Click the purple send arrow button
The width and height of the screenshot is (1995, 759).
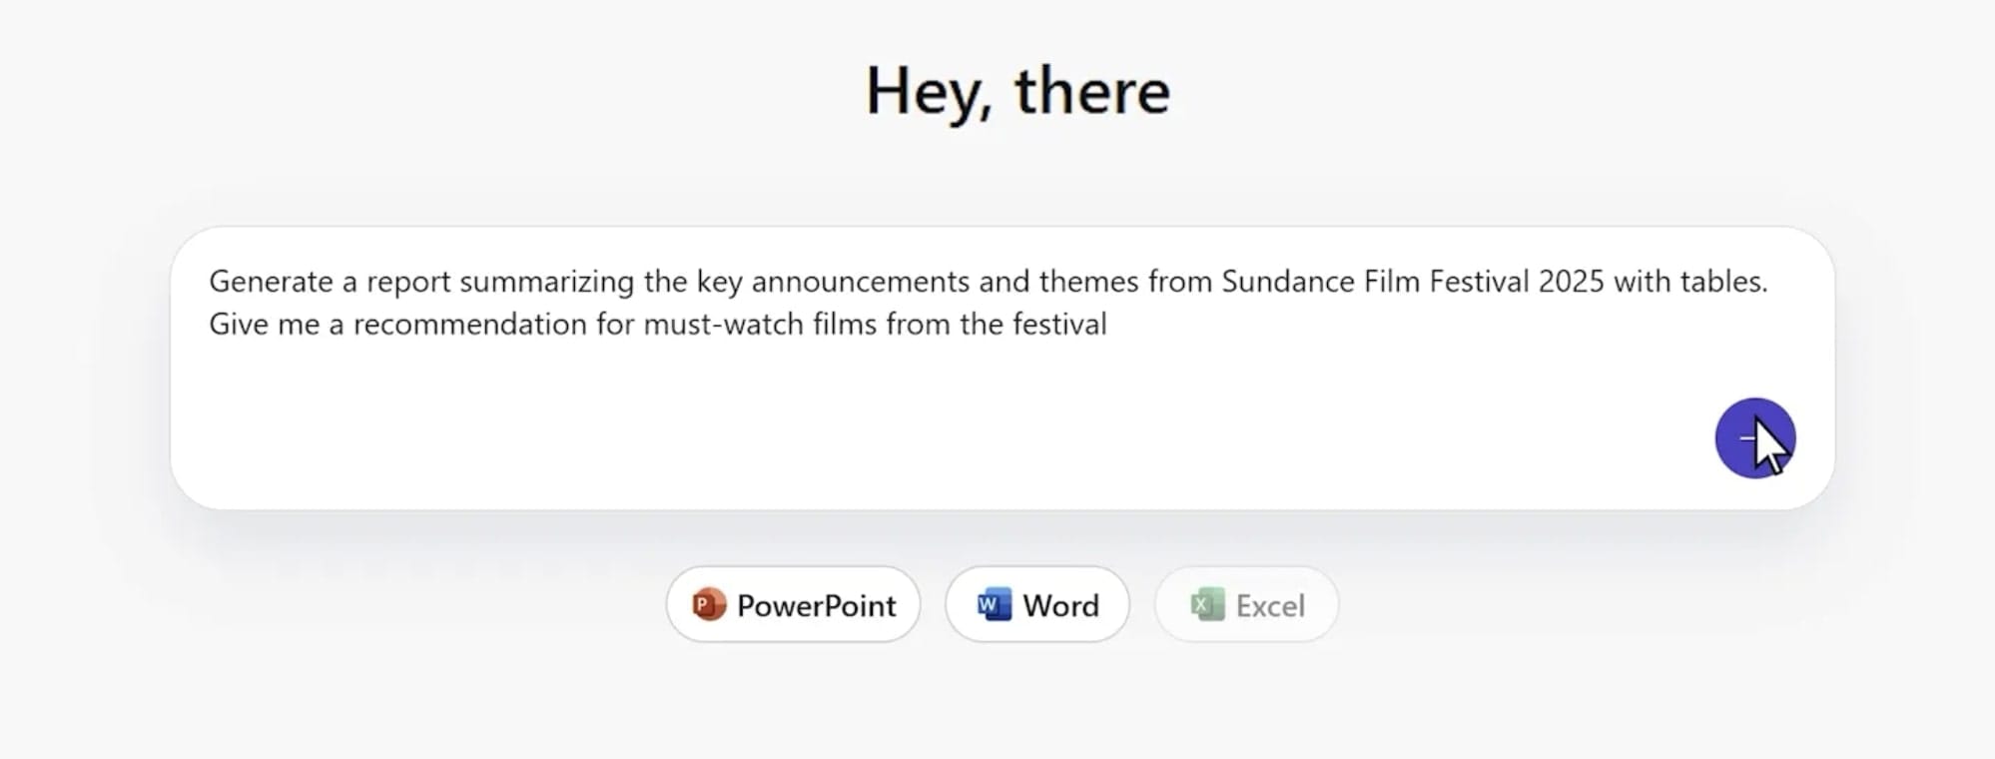[x=1754, y=438]
